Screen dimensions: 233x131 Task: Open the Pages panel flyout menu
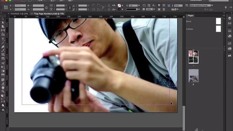(224, 15)
